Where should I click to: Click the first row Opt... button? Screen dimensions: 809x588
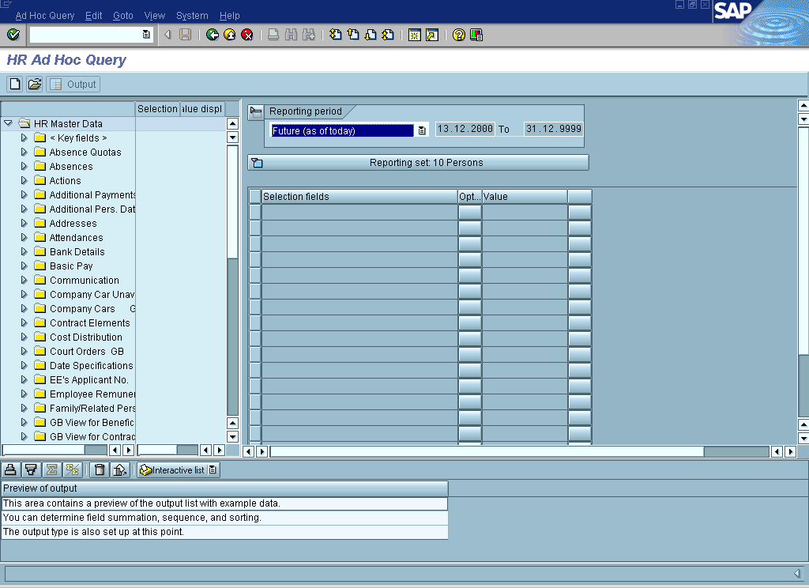(x=469, y=212)
